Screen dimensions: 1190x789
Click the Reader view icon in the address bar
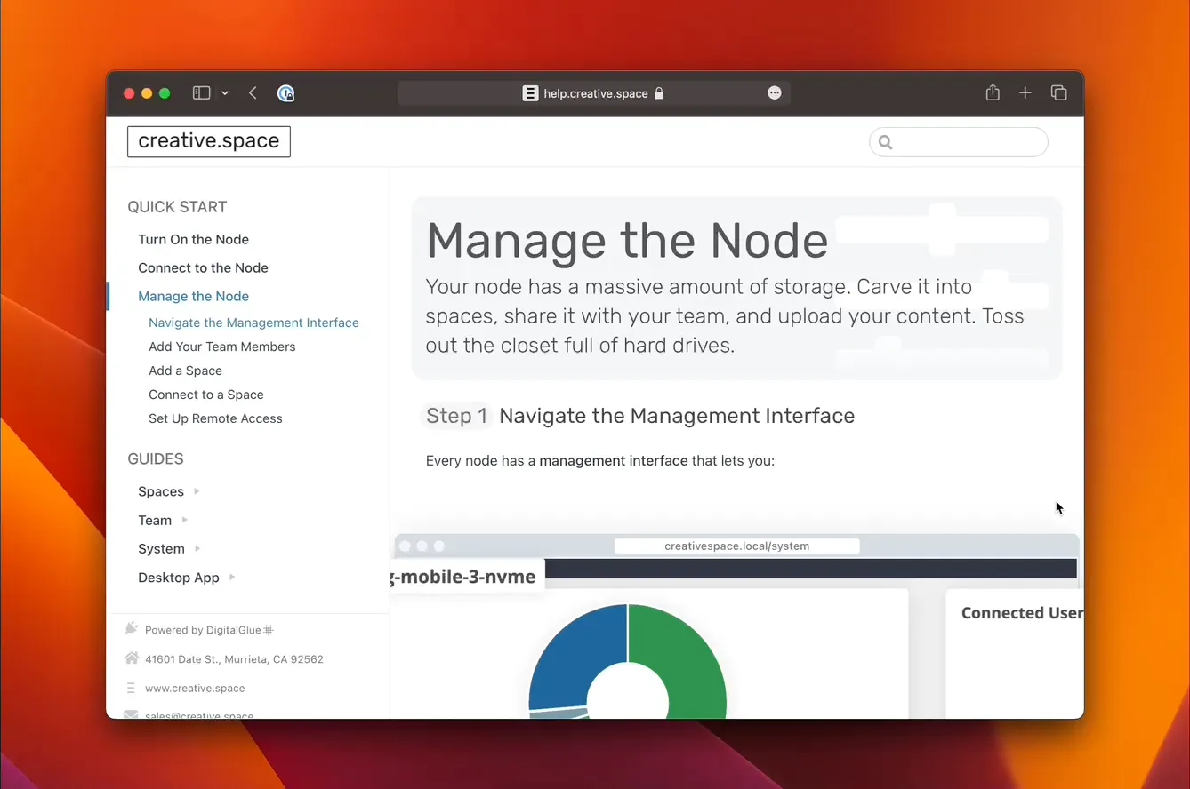(530, 92)
